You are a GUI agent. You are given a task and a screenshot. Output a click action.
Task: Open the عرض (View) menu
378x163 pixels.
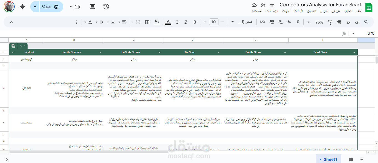336,11
